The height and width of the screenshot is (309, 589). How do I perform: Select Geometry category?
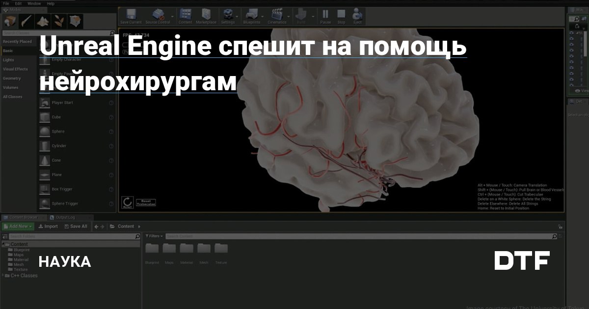coord(12,78)
